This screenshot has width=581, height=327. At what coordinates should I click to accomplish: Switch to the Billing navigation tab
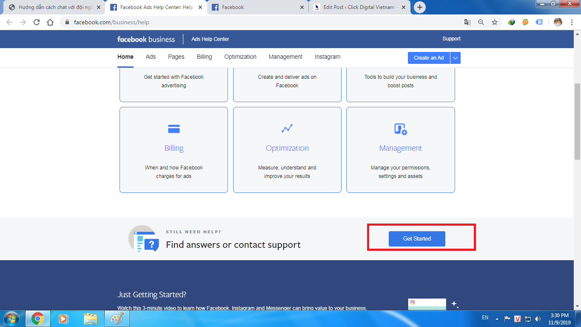click(x=204, y=57)
